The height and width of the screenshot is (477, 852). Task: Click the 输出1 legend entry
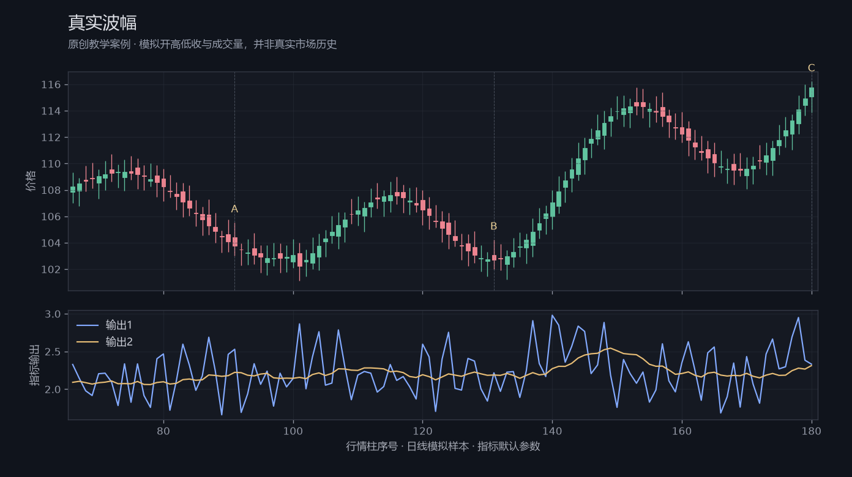[x=104, y=325]
